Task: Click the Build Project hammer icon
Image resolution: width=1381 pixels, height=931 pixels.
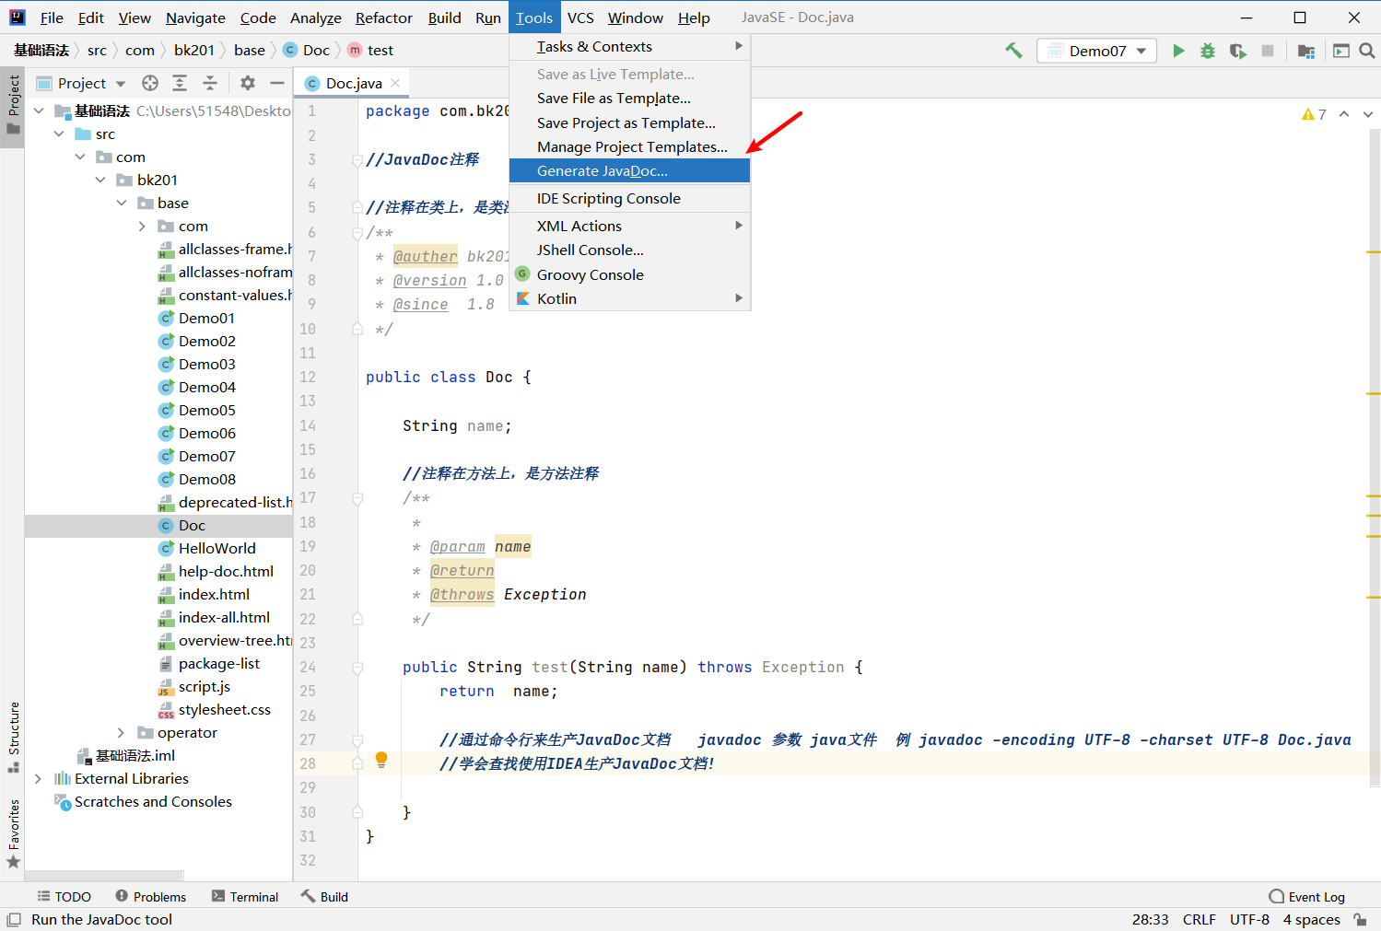Action: (1013, 51)
